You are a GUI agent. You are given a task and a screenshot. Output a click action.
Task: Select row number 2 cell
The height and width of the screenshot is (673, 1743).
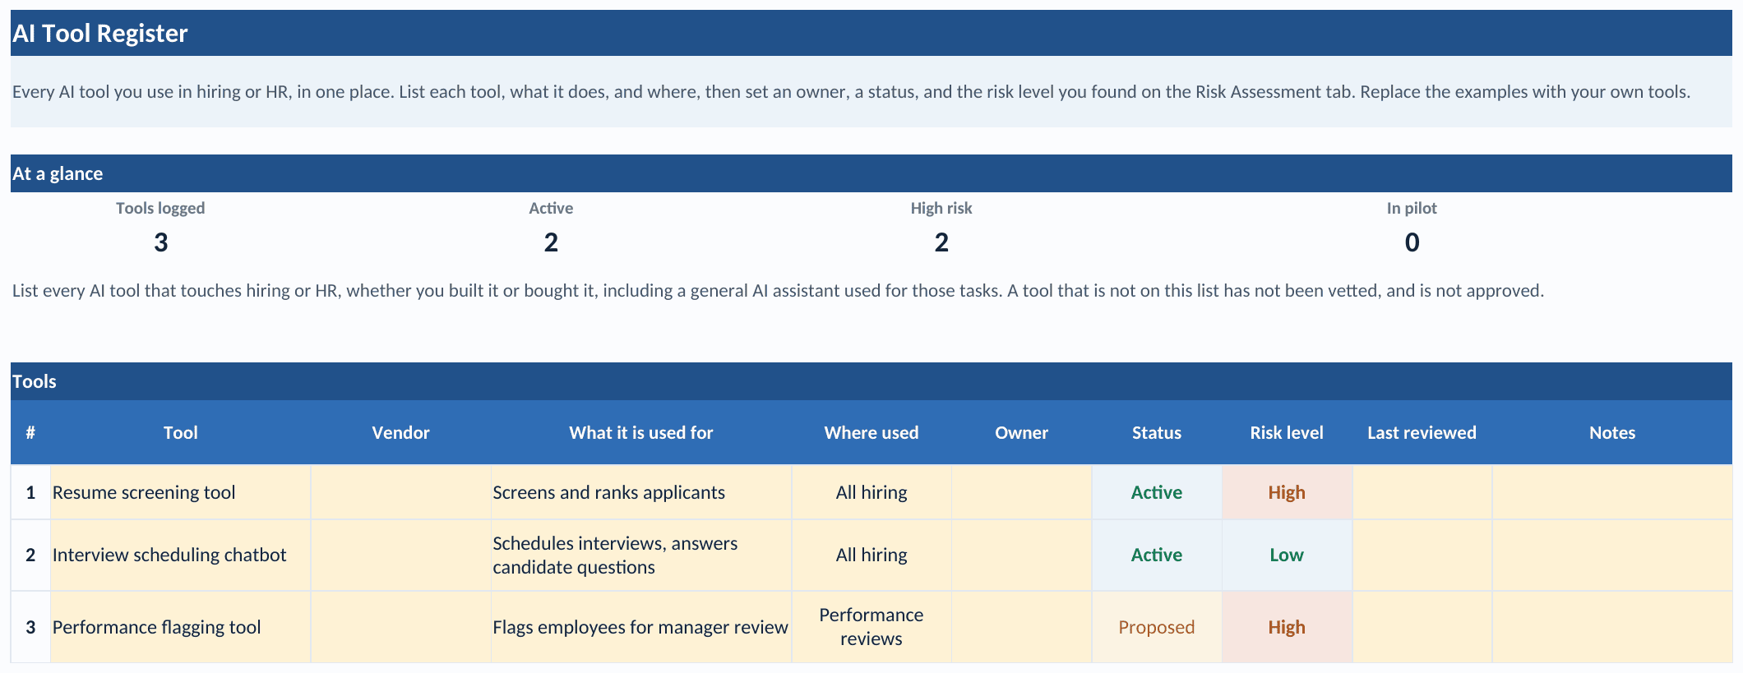click(30, 555)
